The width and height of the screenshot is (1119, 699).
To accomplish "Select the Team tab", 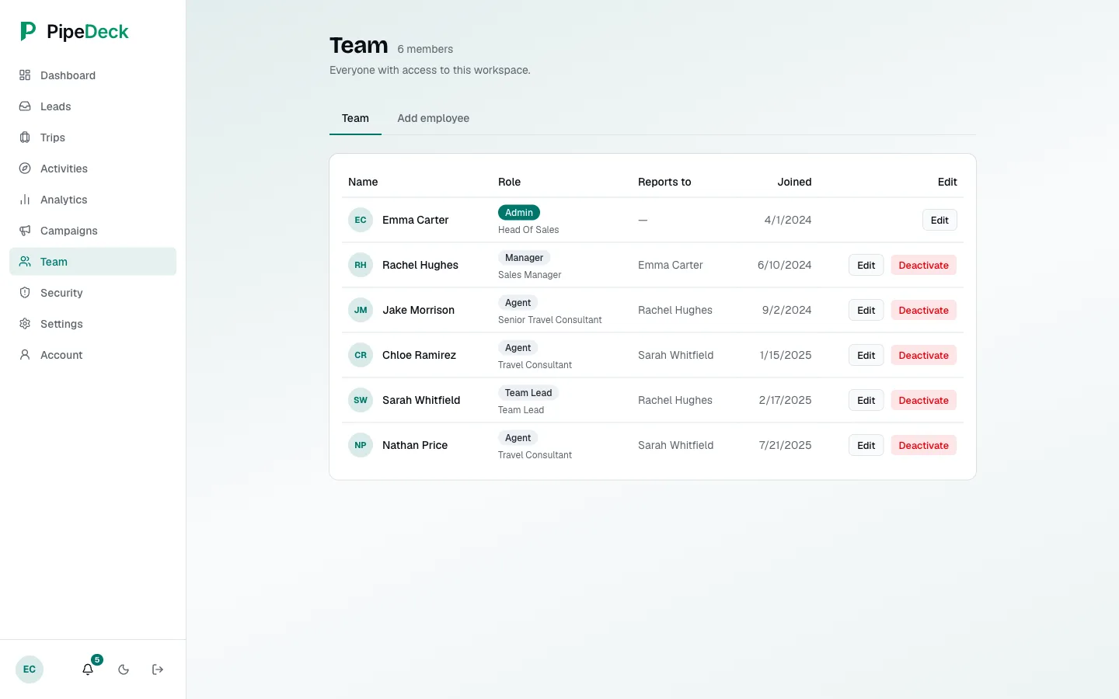I will click(x=355, y=118).
